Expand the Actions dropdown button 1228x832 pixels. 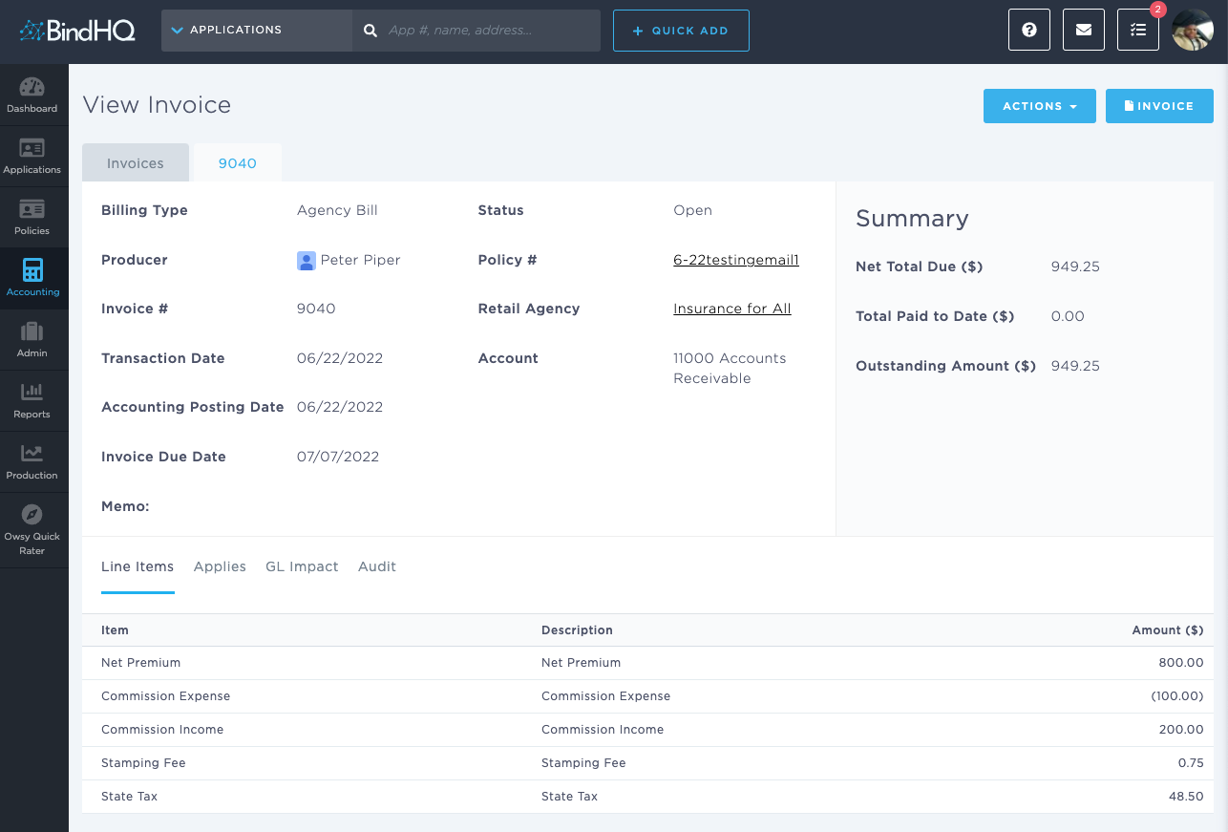click(x=1040, y=106)
